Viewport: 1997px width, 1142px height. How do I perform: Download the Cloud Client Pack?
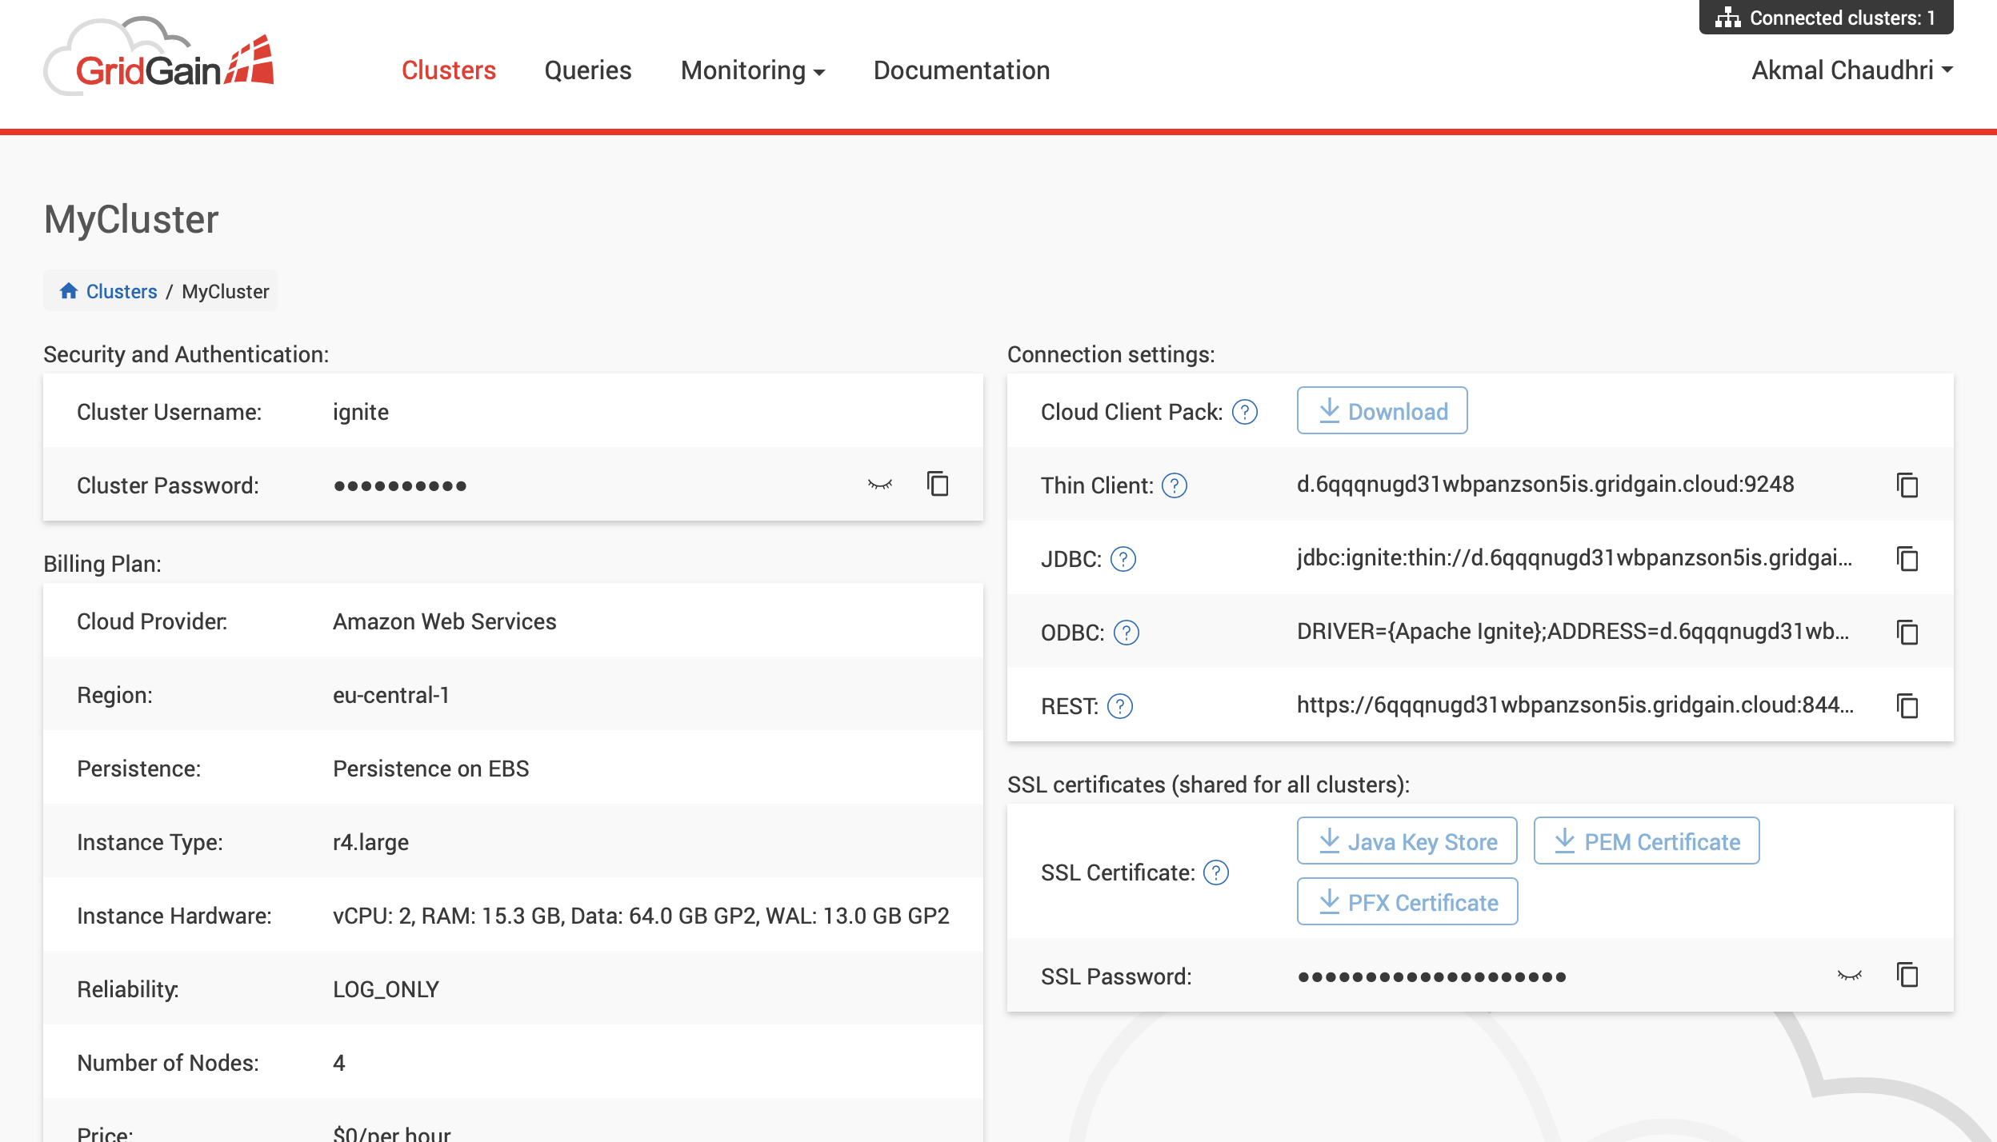tap(1382, 411)
